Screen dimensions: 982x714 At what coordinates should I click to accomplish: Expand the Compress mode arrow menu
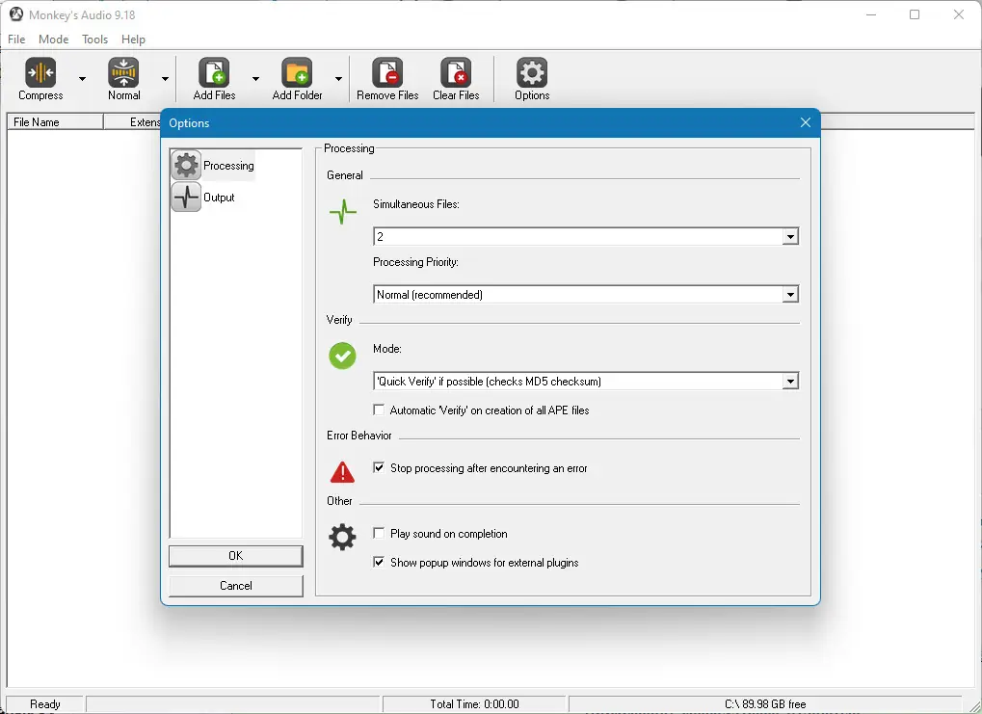pos(82,79)
